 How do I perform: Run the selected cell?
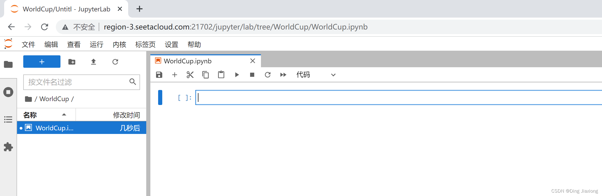pyautogui.click(x=237, y=75)
